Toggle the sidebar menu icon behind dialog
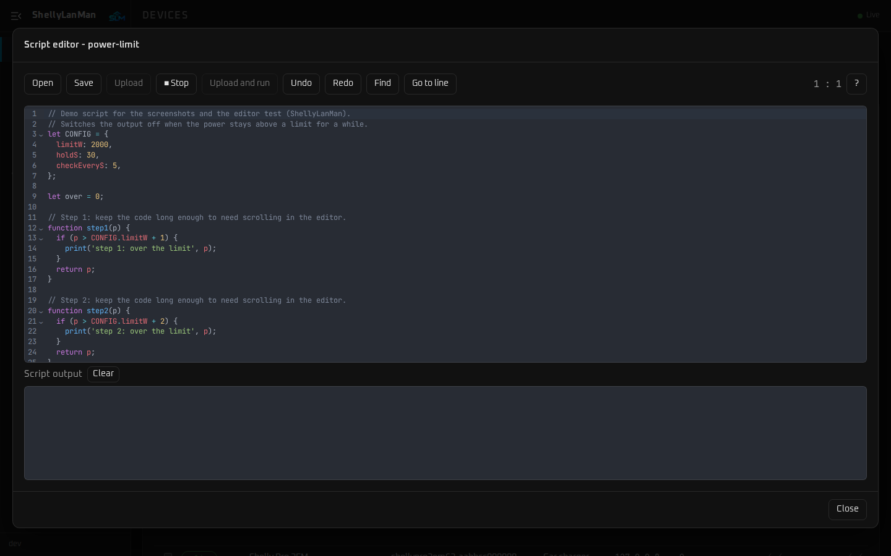This screenshot has width=891, height=556. coord(16,15)
